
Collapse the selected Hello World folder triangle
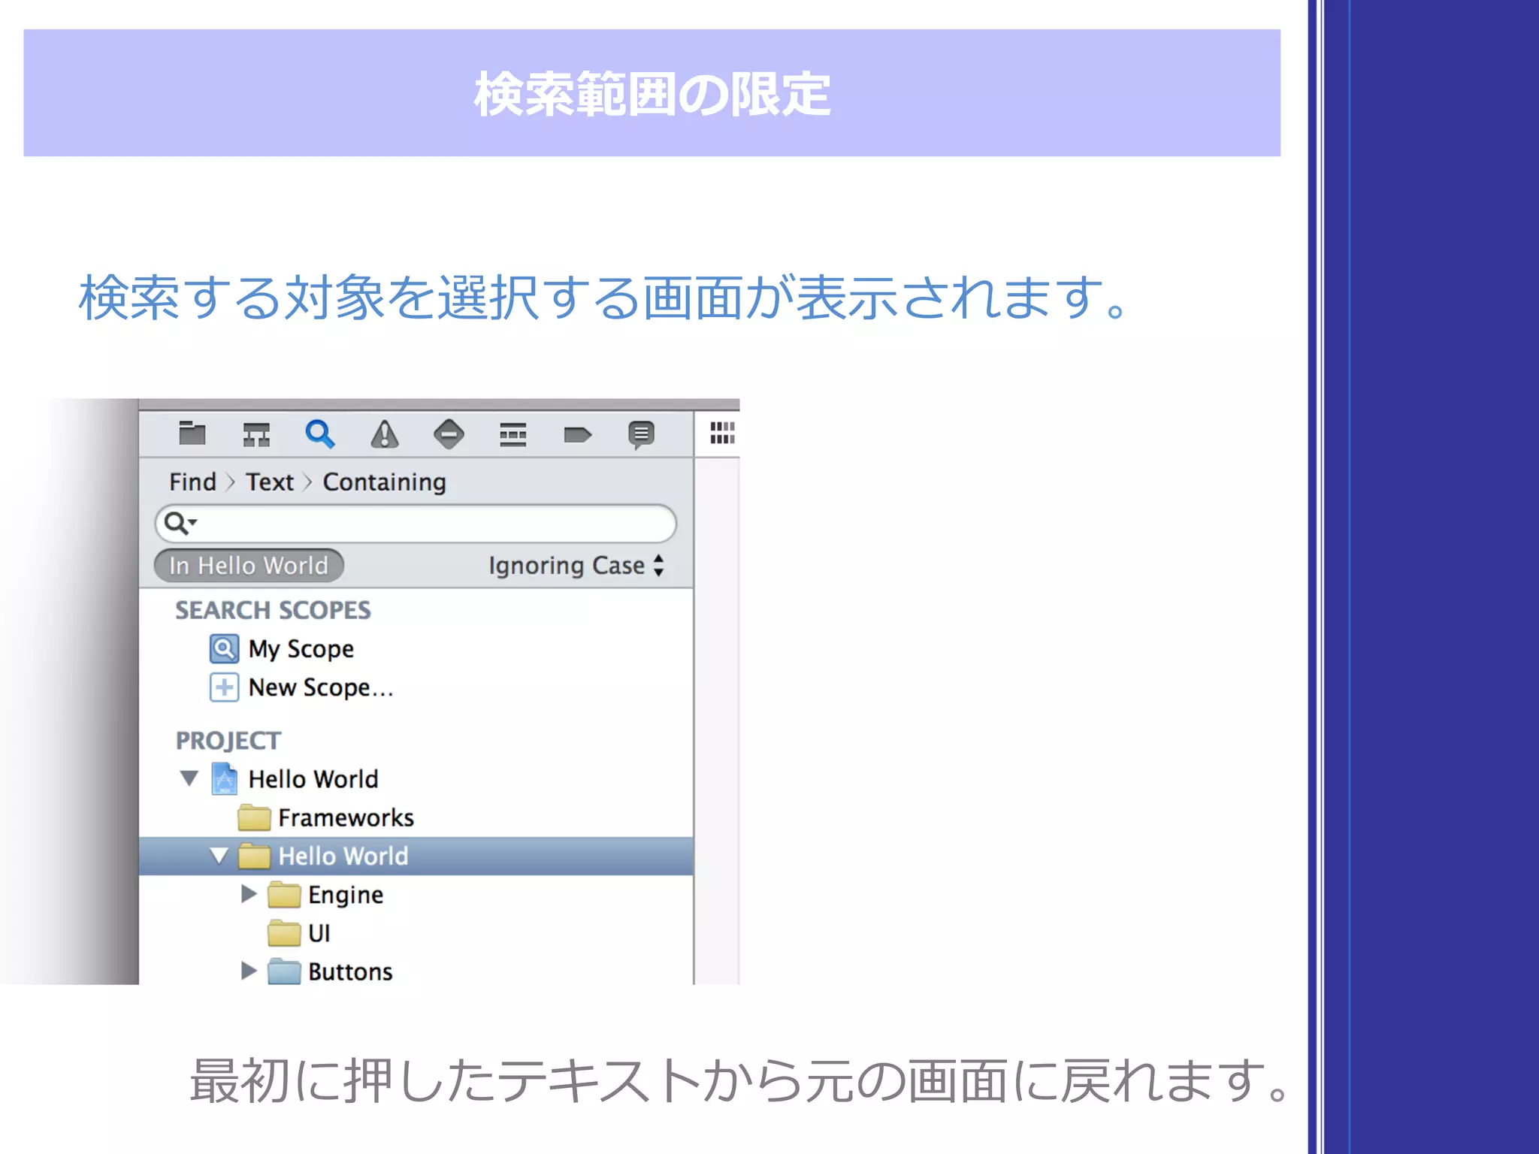219,856
